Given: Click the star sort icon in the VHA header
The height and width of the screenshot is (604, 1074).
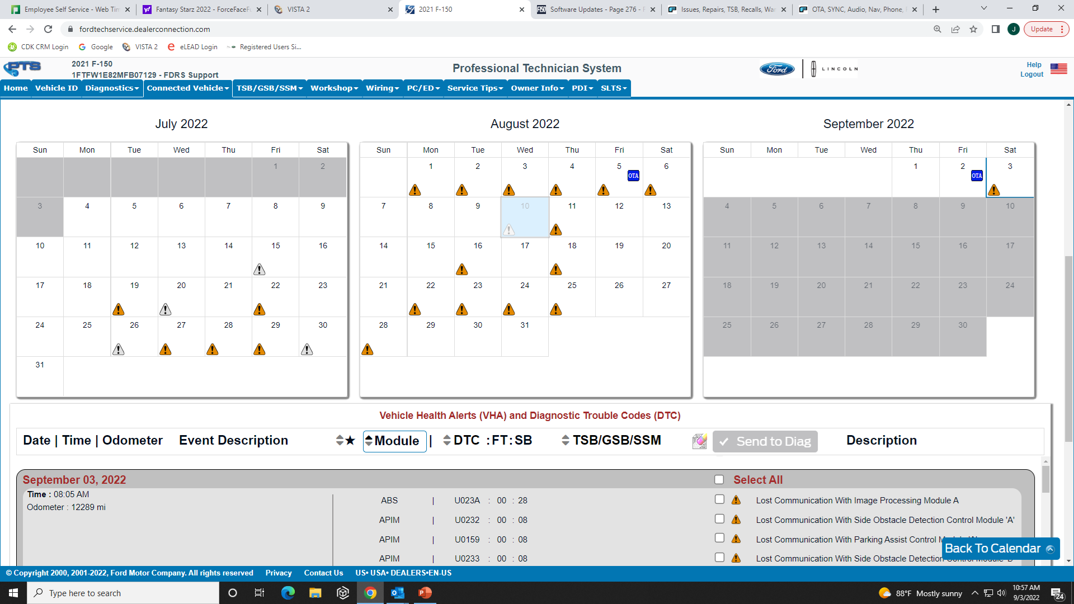Looking at the screenshot, I should tap(350, 441).
